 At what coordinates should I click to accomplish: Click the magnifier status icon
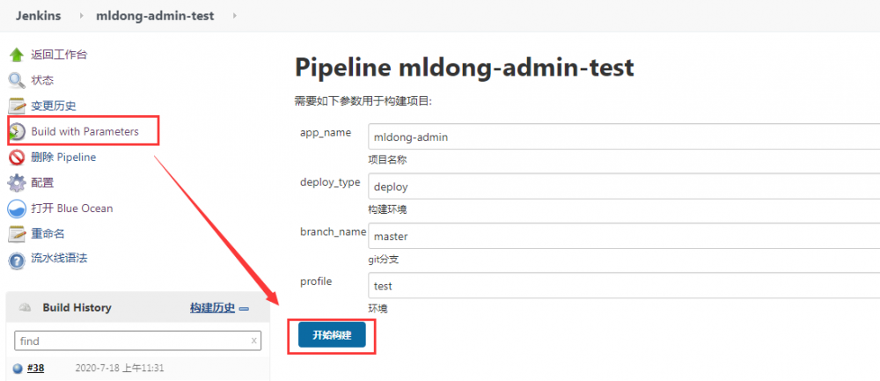click(17, 80)
